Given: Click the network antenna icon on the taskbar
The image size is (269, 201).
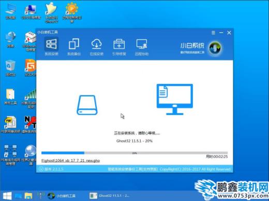Looking at the screenshot, I should tap(41, 195).
